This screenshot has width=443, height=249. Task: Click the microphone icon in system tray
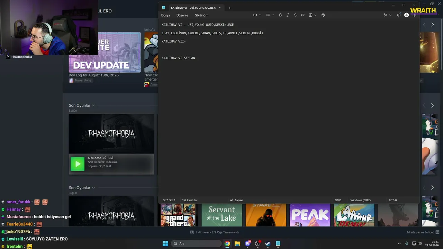[x=407, y=243]
